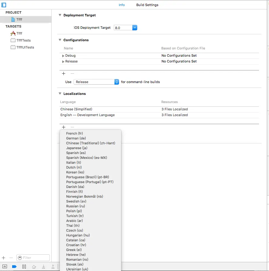The width and height of the screenshot is (269, 271).
Task: Step out debug icon
Action: 53,267
